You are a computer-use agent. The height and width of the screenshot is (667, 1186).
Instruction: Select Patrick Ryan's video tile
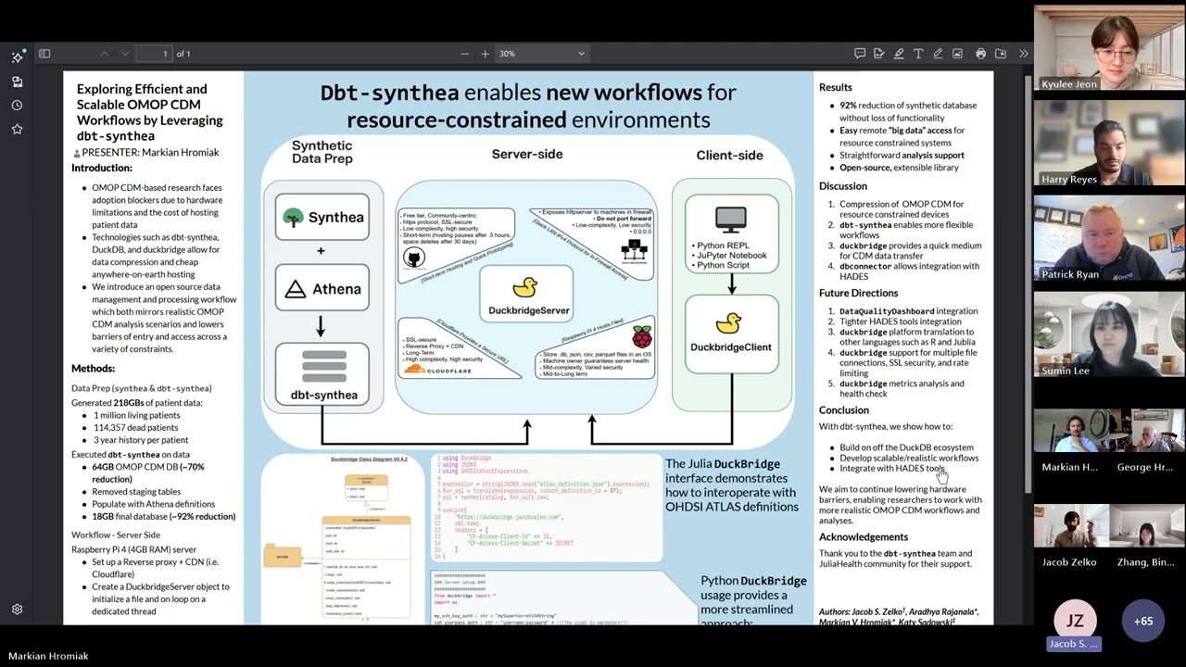[x=1109, y=239]
